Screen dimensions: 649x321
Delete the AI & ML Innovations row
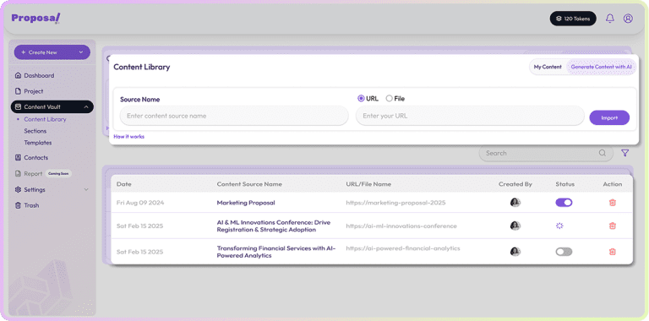click(613, 226)
